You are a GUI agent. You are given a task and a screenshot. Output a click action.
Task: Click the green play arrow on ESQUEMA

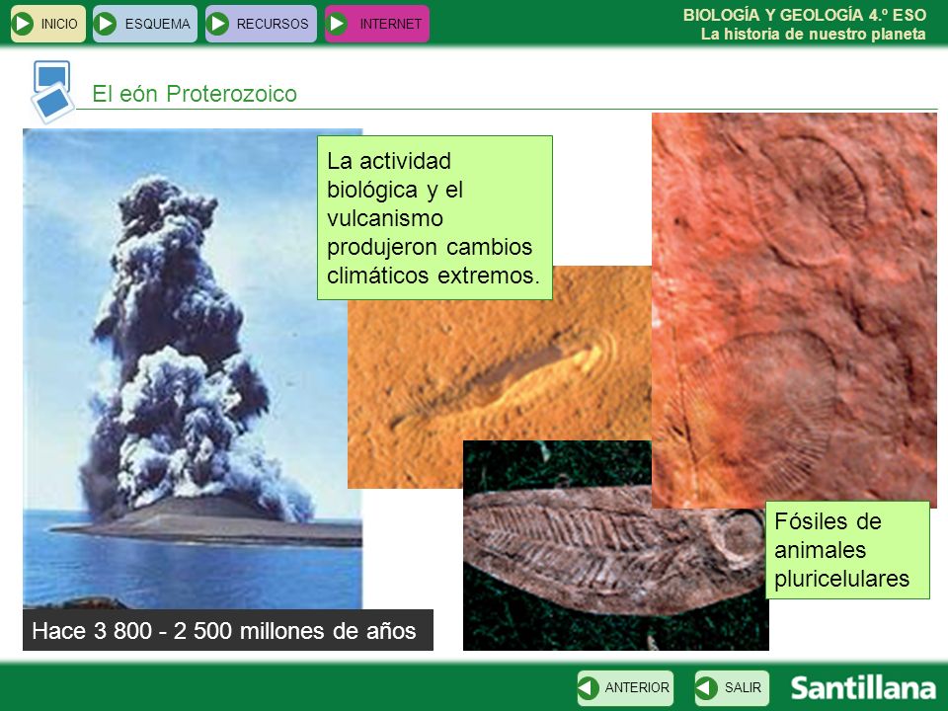(x=106, y=24)
